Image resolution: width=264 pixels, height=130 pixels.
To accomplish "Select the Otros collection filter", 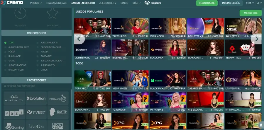I will [44, 70].
